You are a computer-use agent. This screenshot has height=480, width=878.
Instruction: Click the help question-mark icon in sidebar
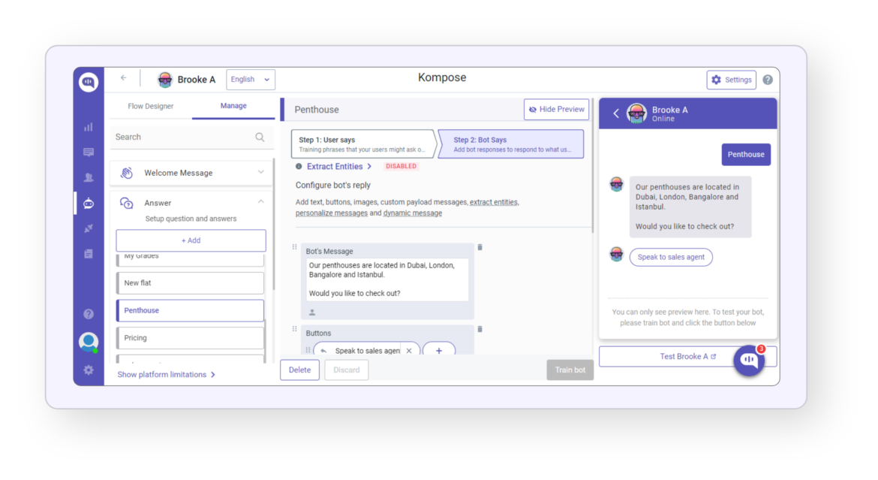89,314
